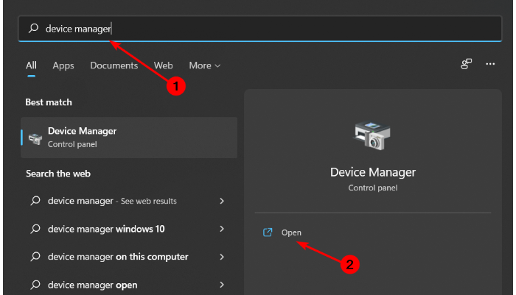
Task: Click the feedback people icon
Action: point(466,64)
